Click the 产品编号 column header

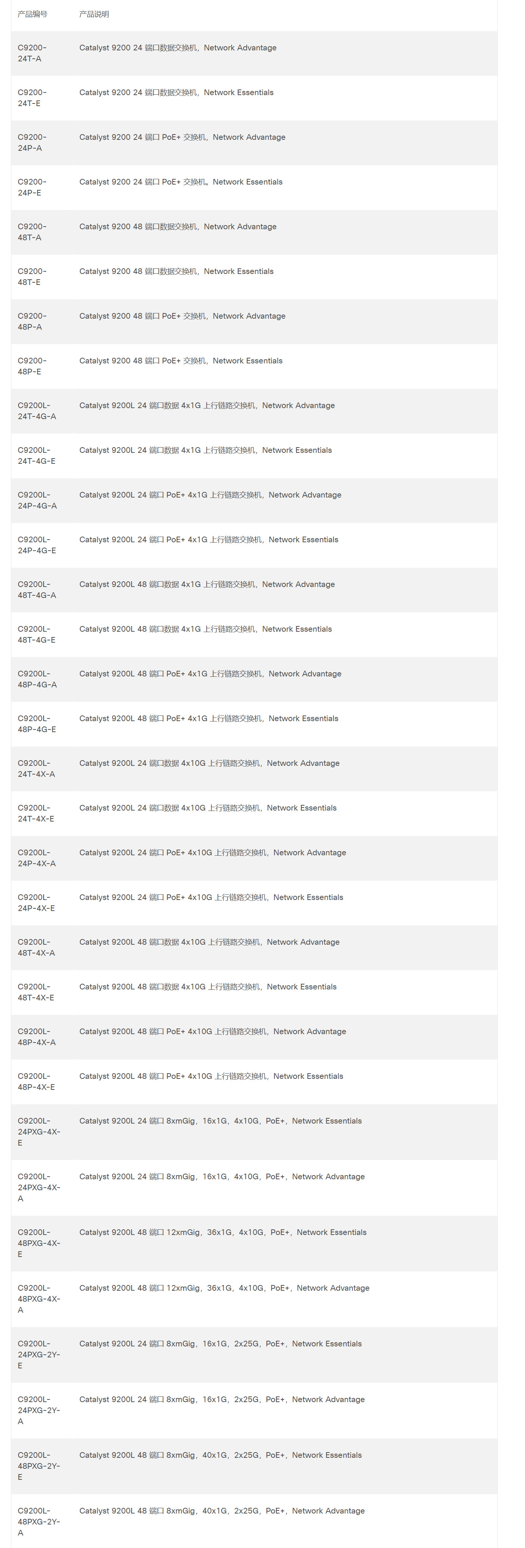point(33,14)
